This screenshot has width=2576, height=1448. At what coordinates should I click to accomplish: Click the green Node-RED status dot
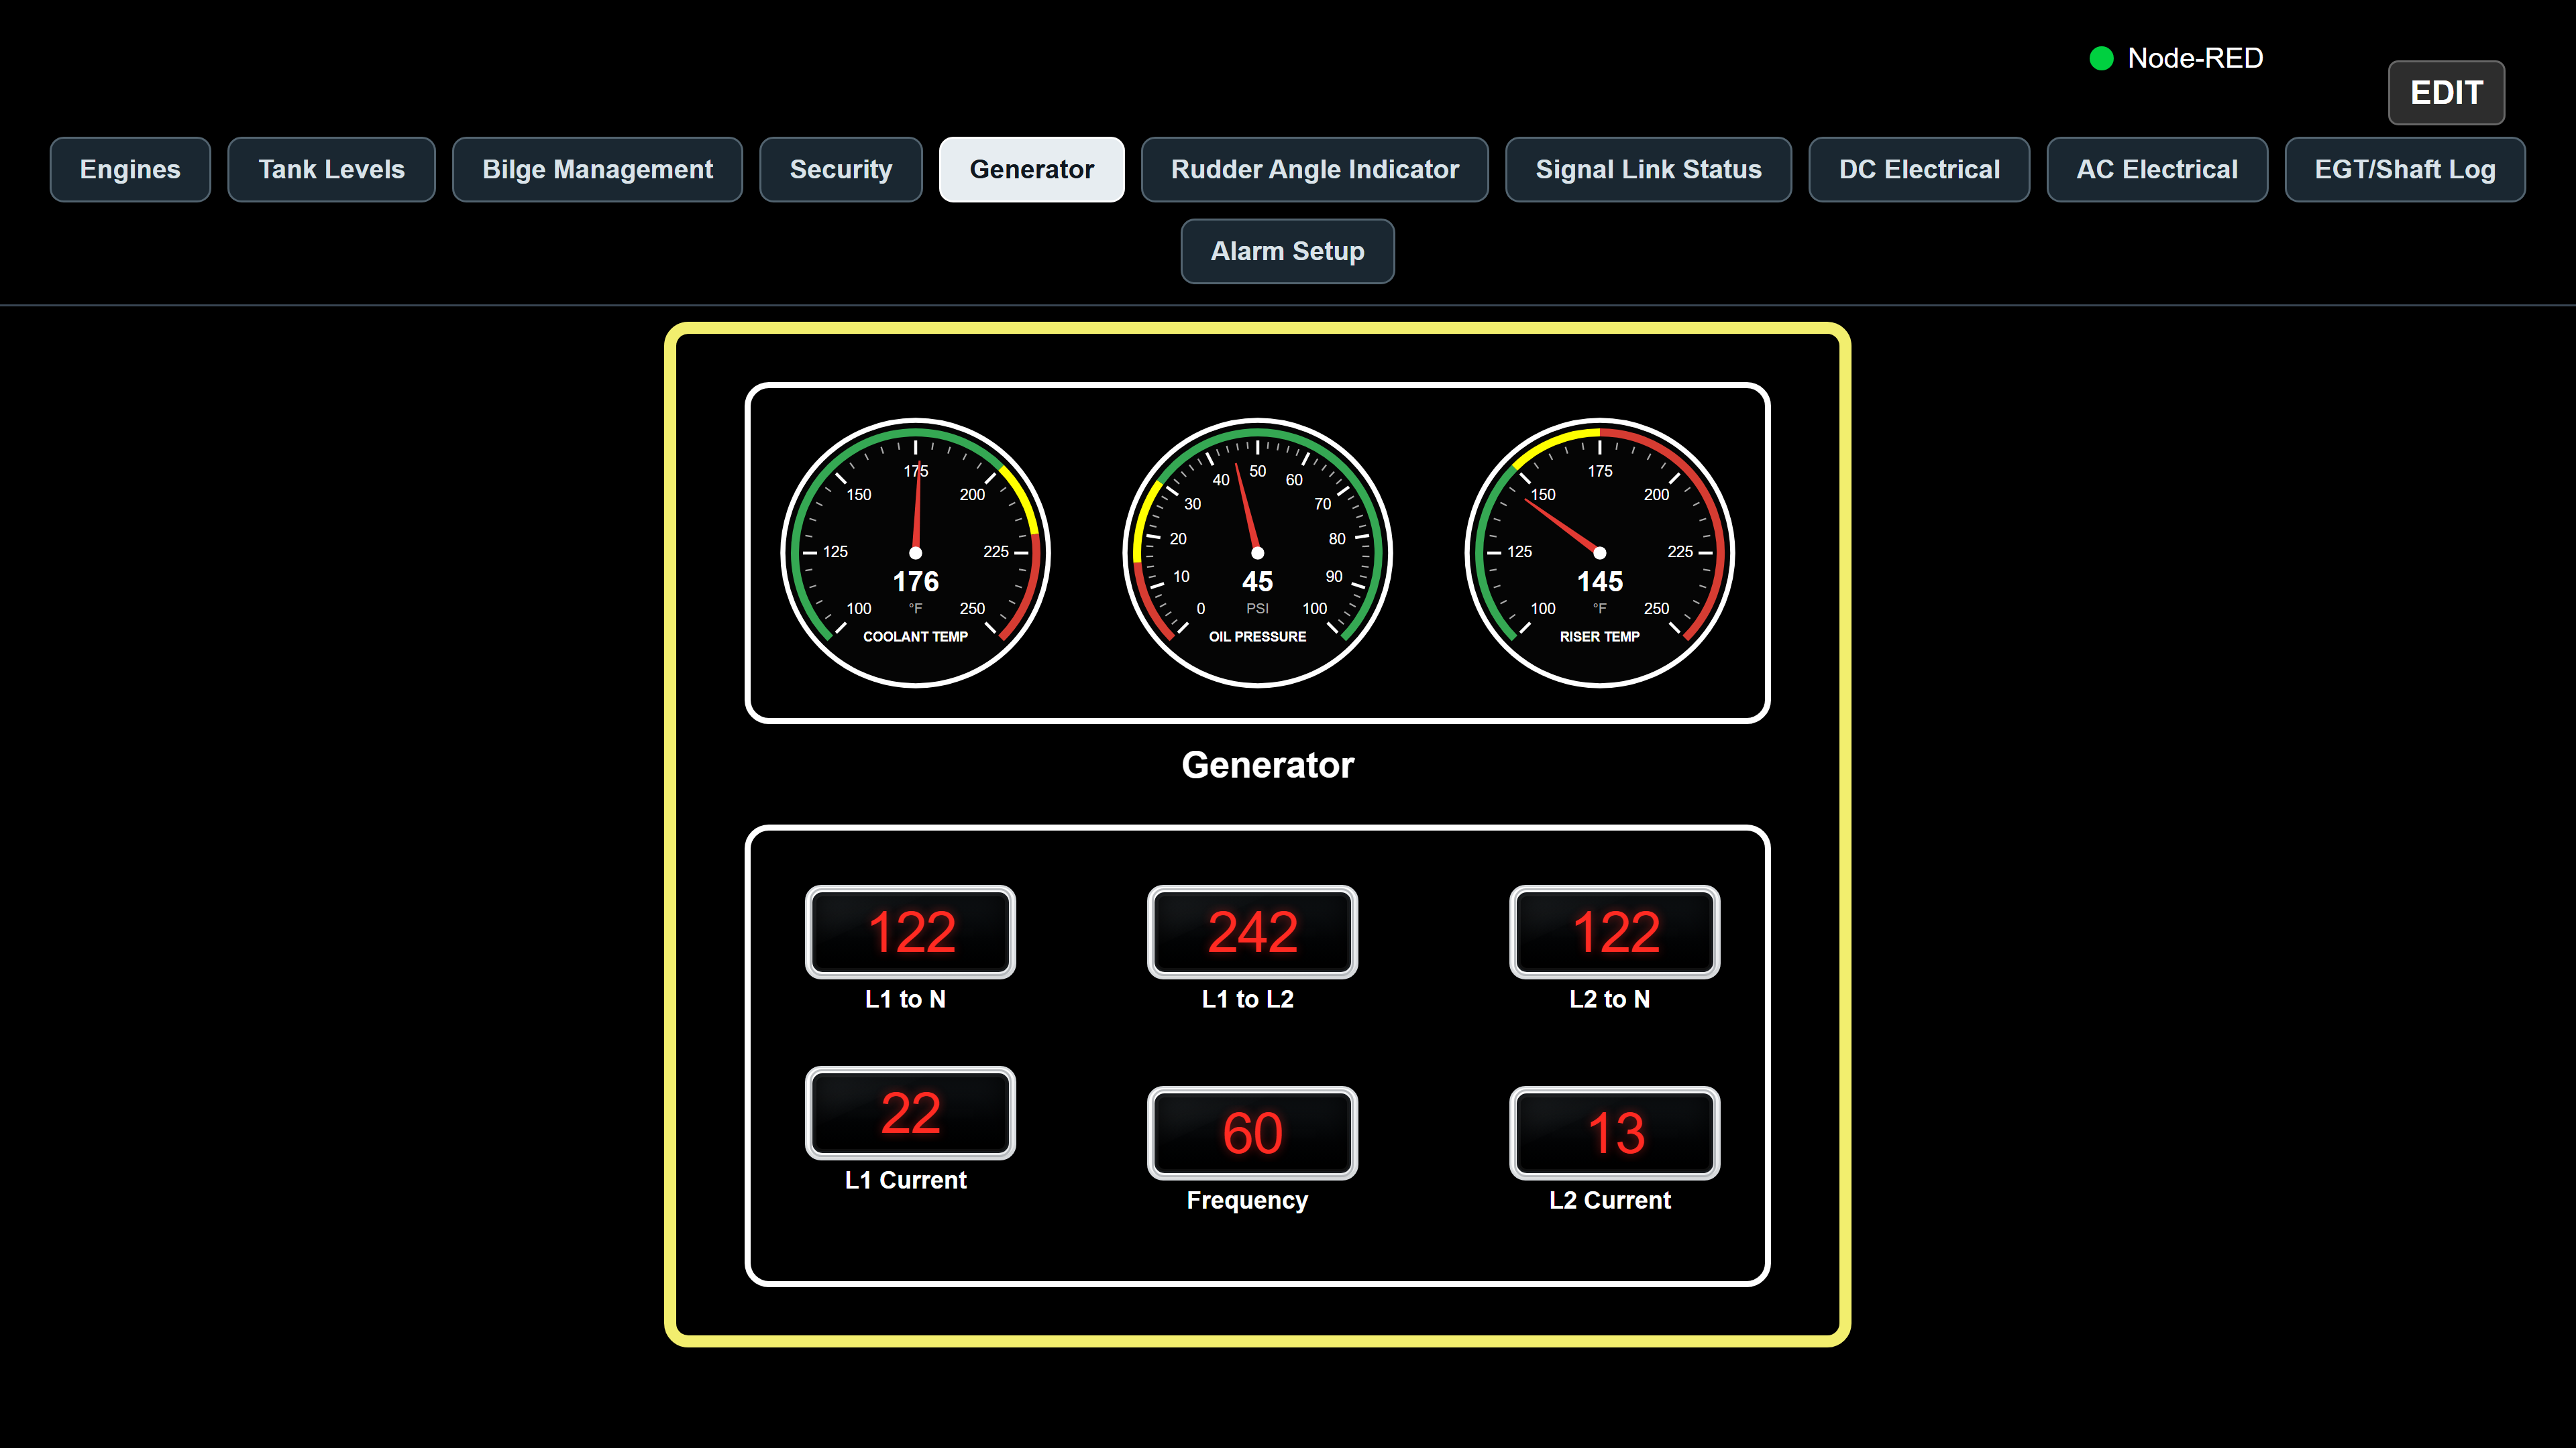2101,59
